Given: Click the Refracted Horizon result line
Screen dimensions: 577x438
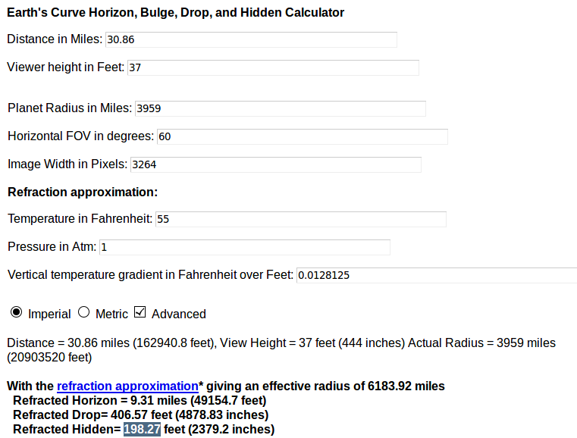Looking at the screenshot, I should (140, 401).
